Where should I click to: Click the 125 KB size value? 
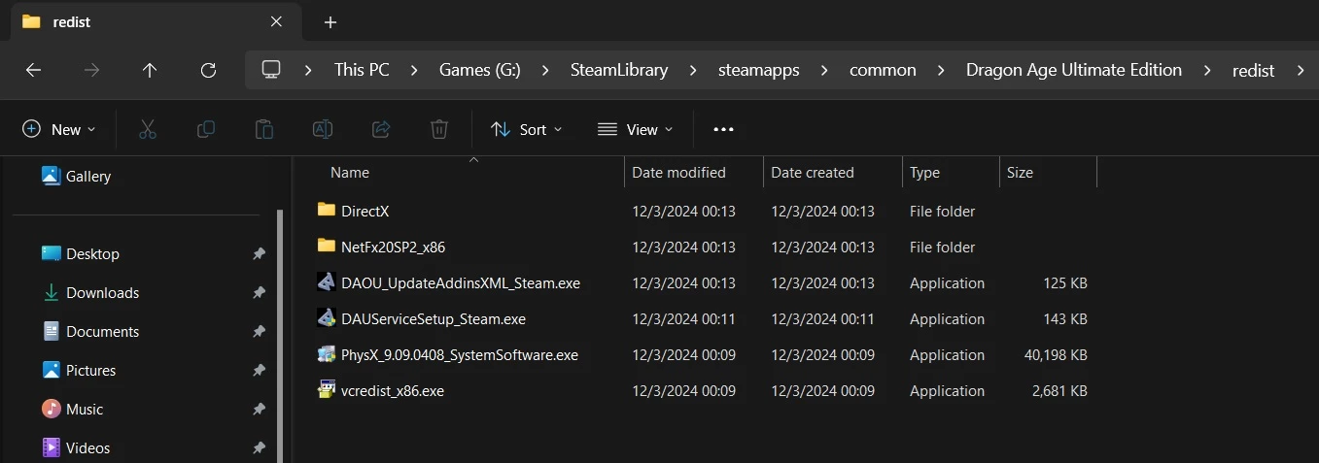tap(1065, 282)
